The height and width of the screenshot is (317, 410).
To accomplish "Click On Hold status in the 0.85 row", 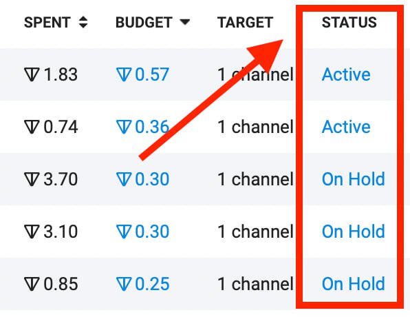I will tap(354, 284).
